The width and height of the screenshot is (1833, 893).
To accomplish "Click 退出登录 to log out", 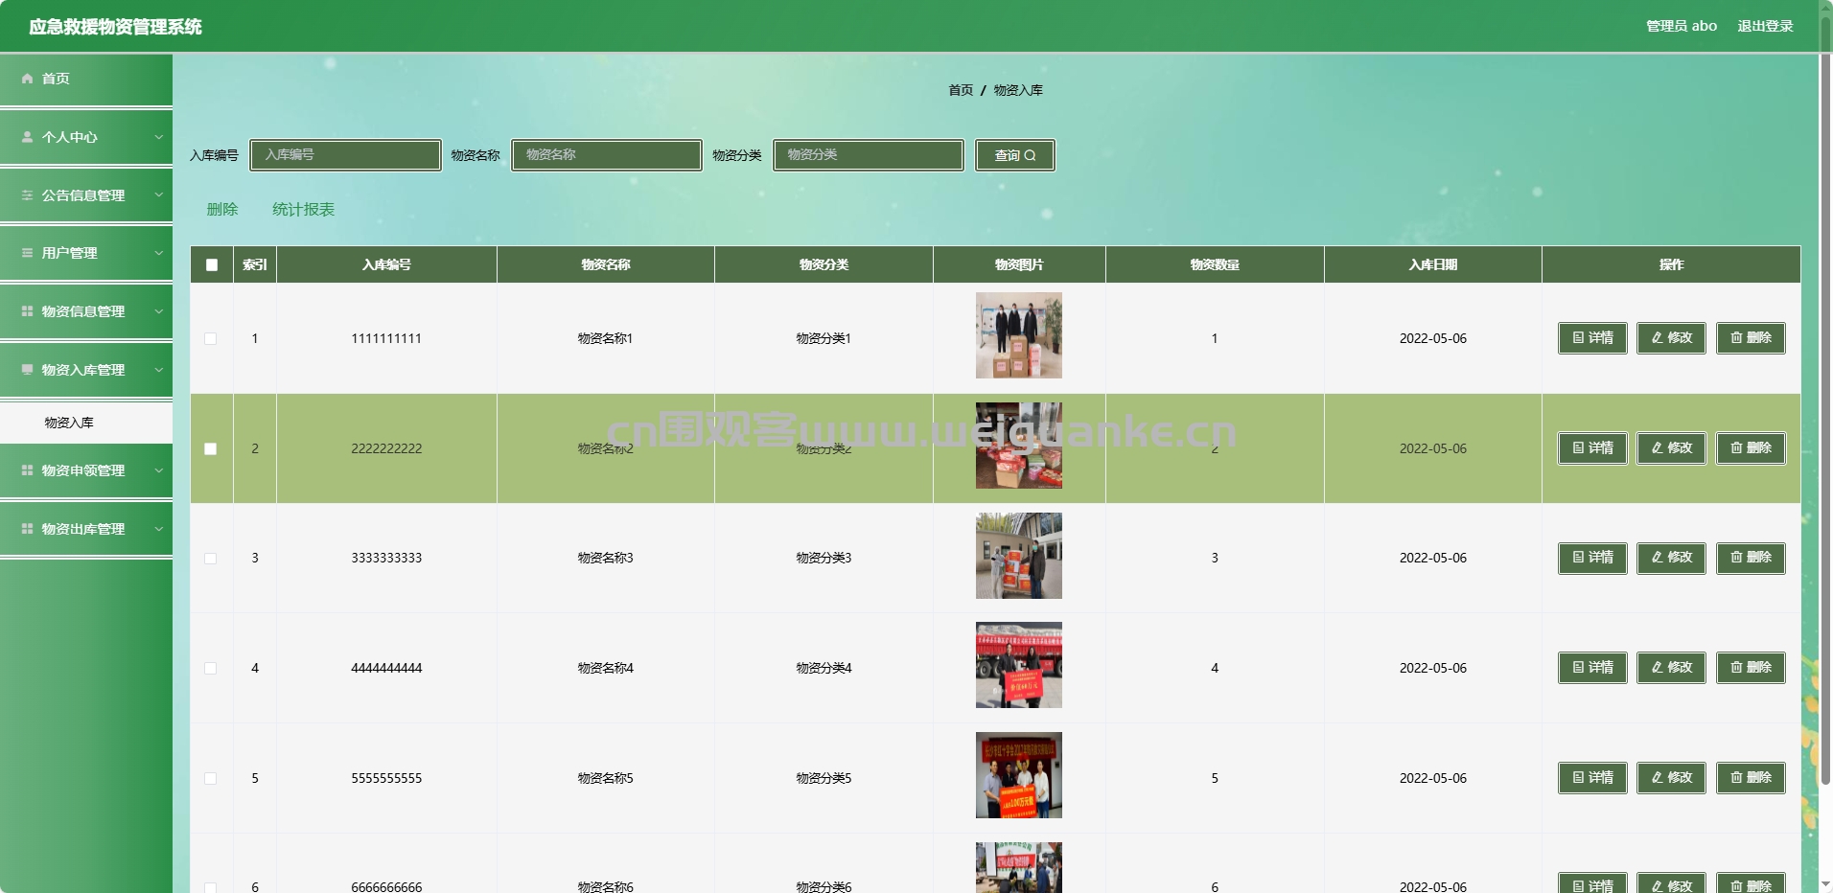I will coord(1765,26).
